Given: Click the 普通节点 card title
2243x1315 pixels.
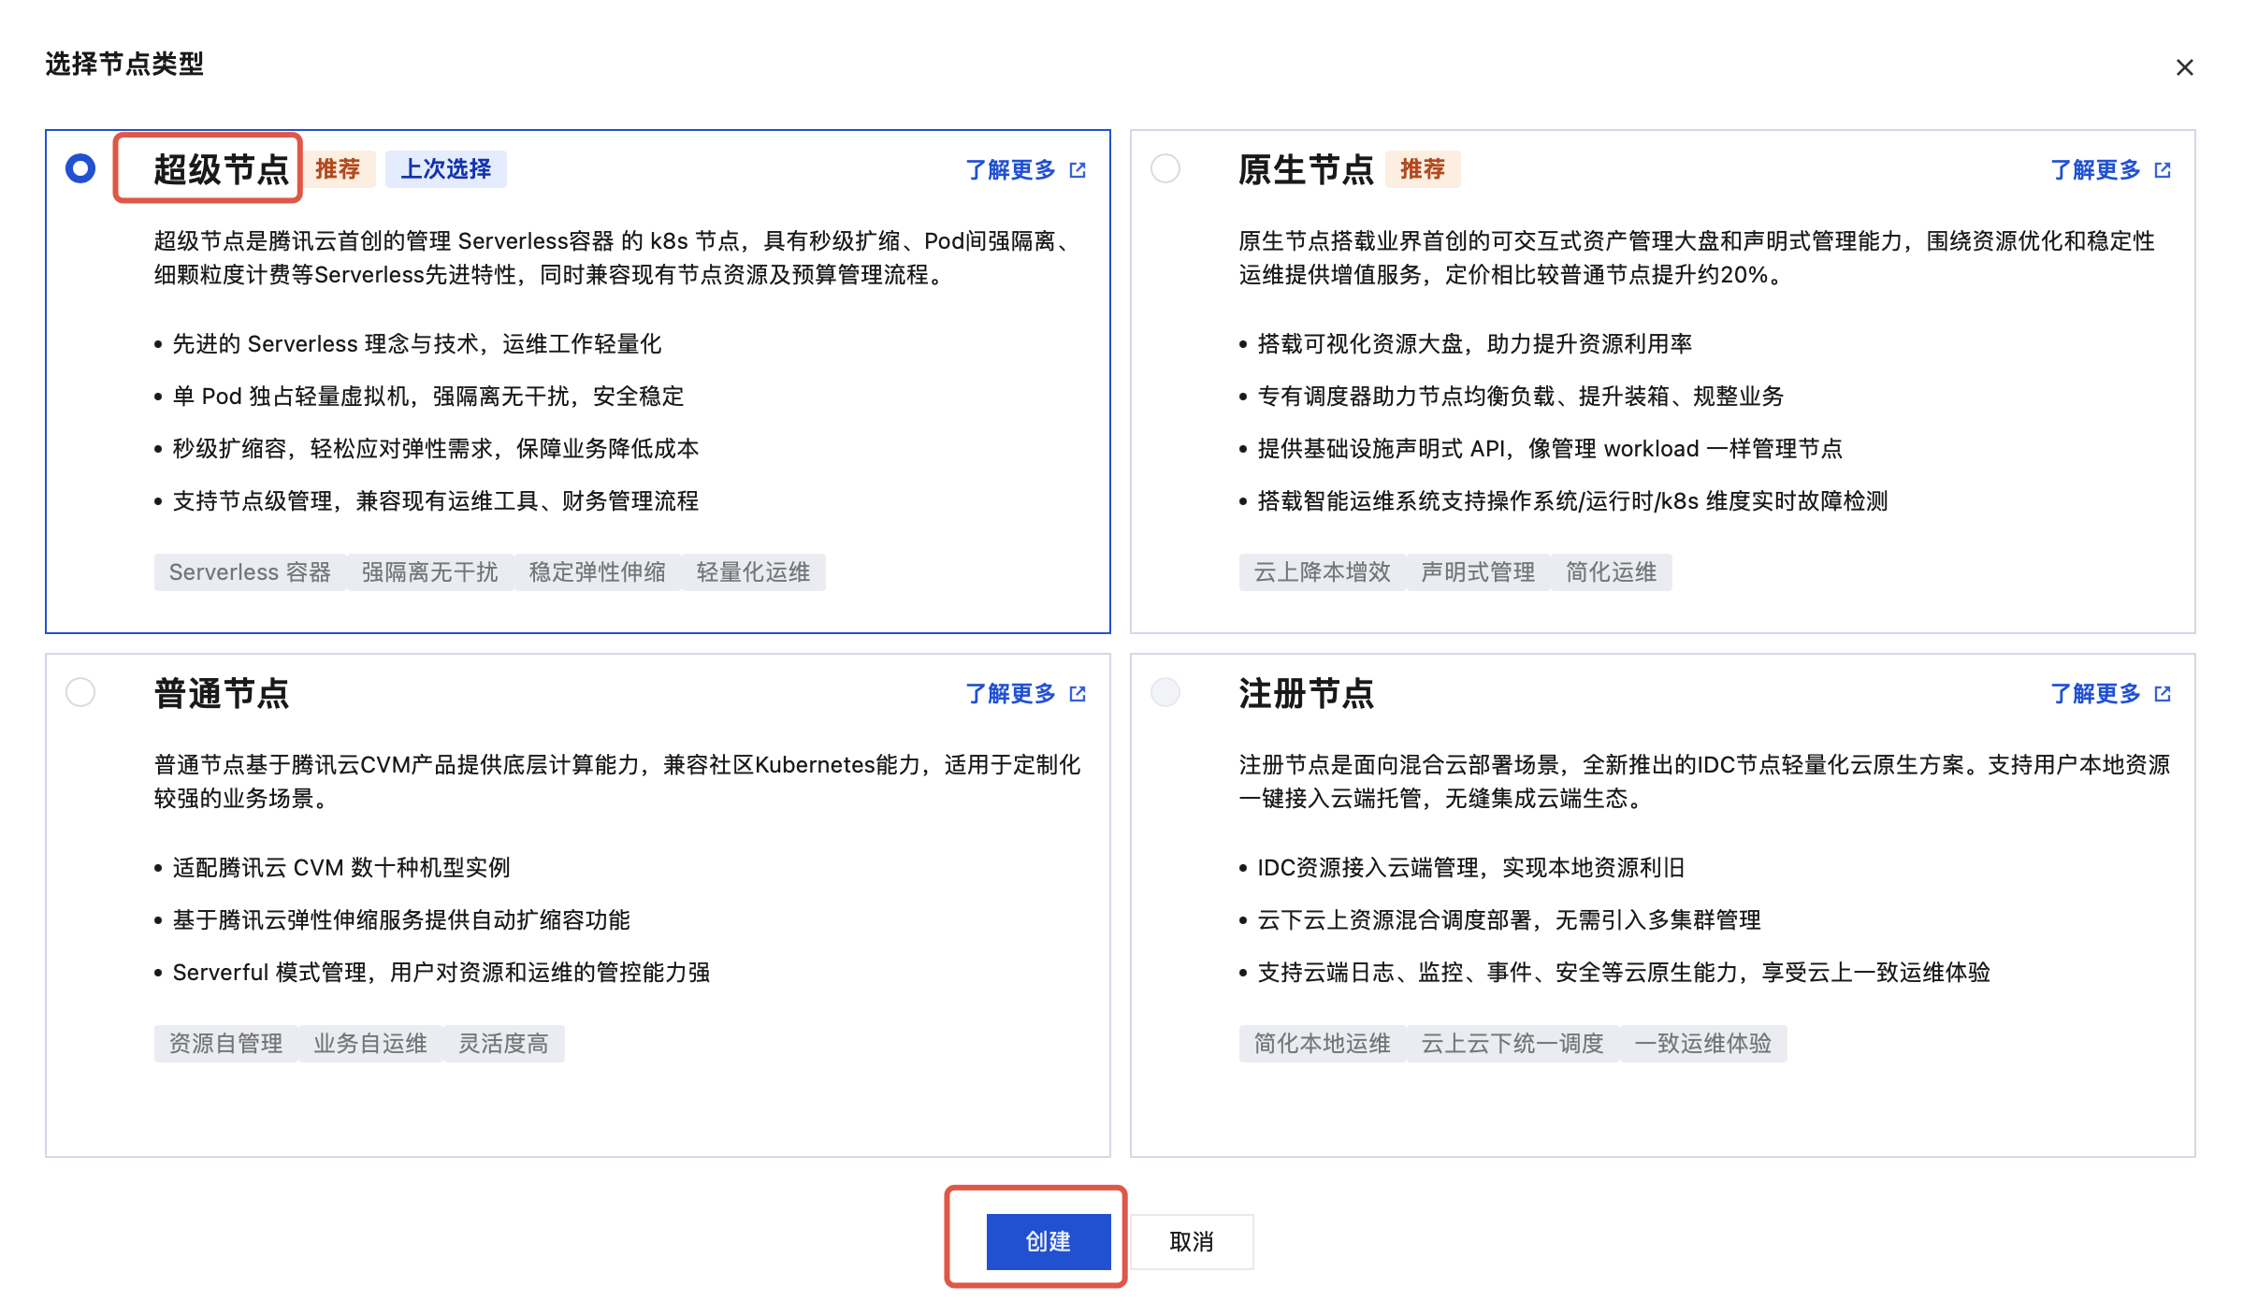Looking at the screenshot, I should click(x=222, y=694).
